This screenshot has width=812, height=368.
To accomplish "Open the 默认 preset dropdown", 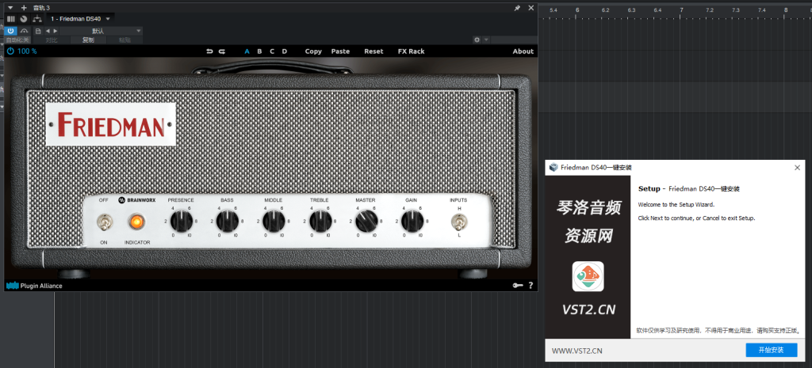I will 101,31.
